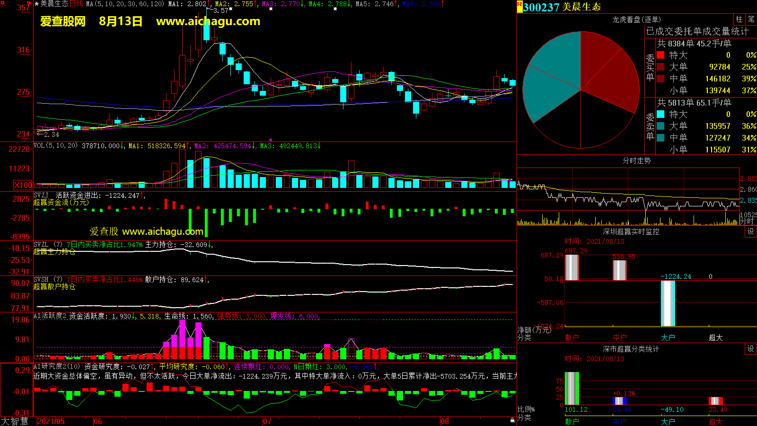757x426 pixels.
Task: Open 设 settings for 深市超赢分类统计 panel
Action: (751, 349)
